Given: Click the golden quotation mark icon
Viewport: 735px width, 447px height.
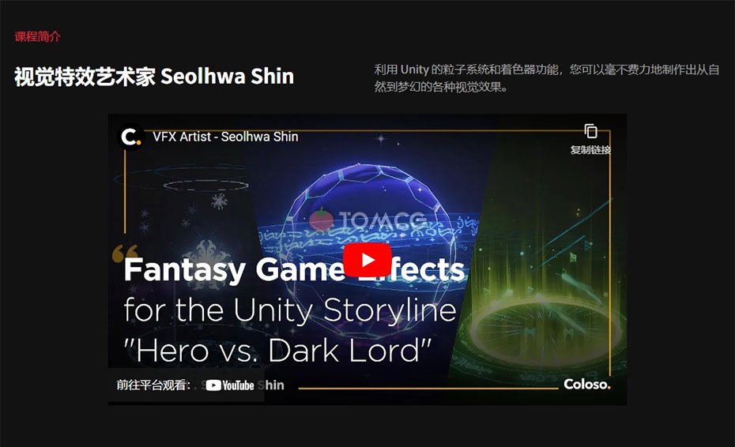Looking at the screenshot, I should tap(125, 254).
